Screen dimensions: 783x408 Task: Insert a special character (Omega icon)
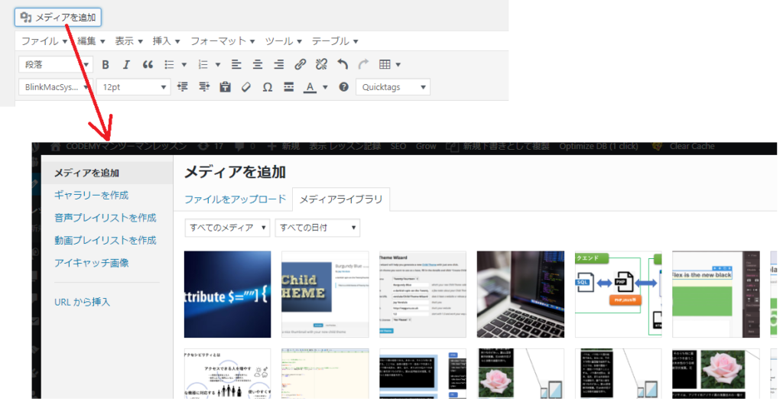(x=268, y=87)
